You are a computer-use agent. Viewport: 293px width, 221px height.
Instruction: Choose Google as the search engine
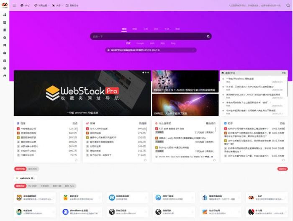(x=140, y=44)
